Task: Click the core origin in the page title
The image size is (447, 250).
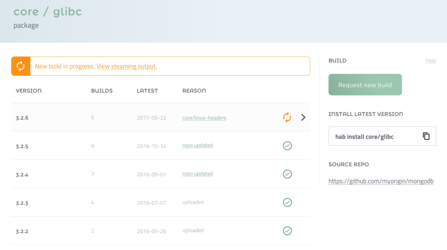Action: coord(26,12)
